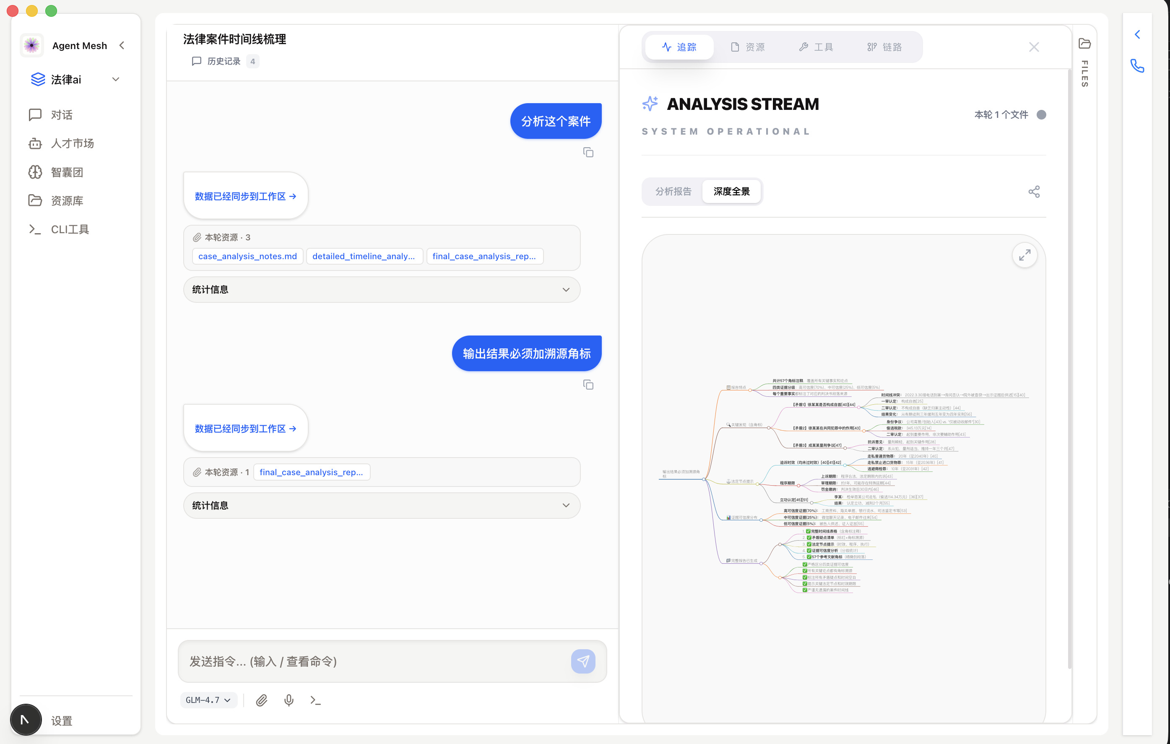Click the command prompt icon below input
Image resolution: width=1170 pixels, height=744 pixels.
[x=315, y=700]
